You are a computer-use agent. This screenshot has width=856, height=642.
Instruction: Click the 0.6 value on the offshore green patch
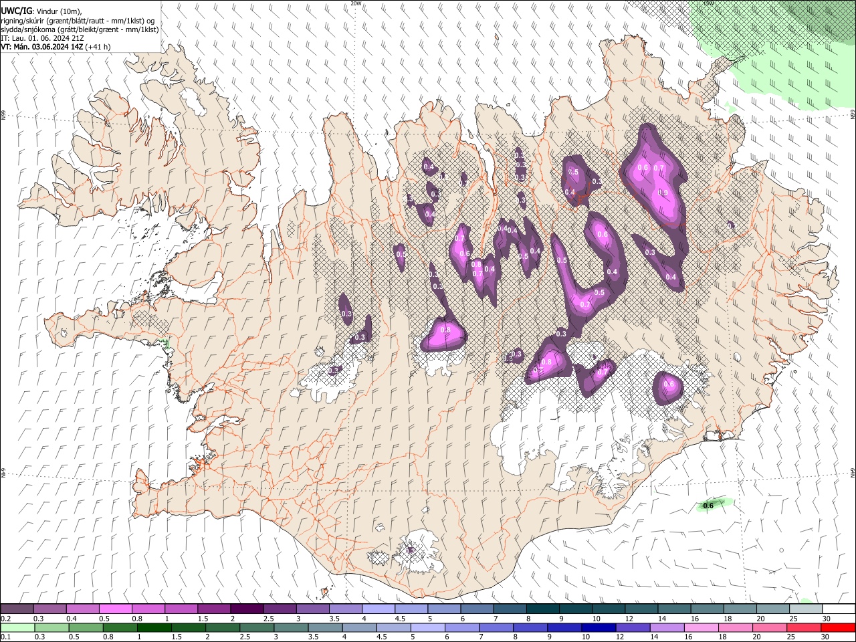point(708,506)
